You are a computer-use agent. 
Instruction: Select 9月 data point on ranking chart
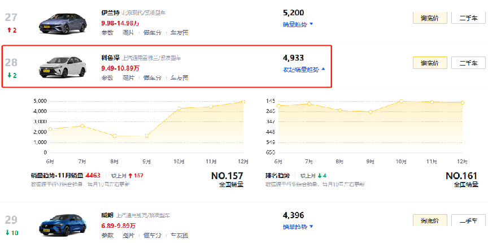pos(371,112)
